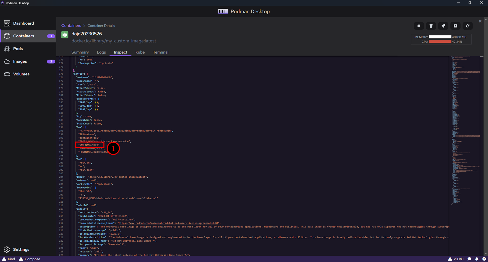Screen dimensions: 488x262
Task: Open the help question mark icon
Action: pos(484,259)
